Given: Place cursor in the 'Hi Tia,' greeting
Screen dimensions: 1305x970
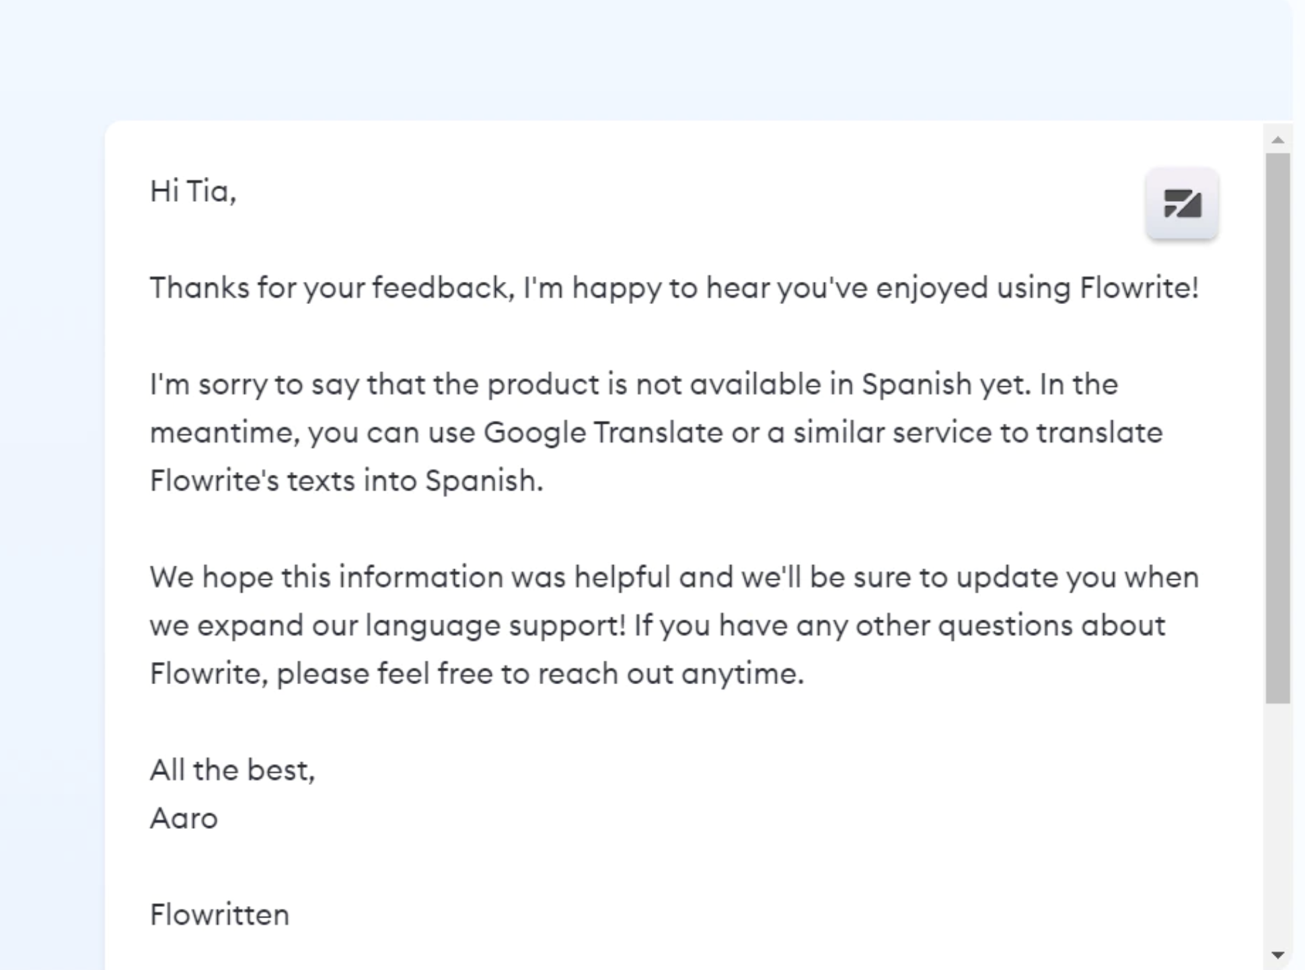Looking at the screenshot, I should 193,191.
